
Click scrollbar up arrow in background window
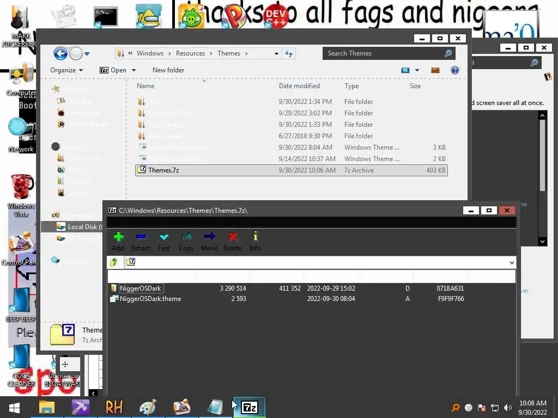click(542, 115)
